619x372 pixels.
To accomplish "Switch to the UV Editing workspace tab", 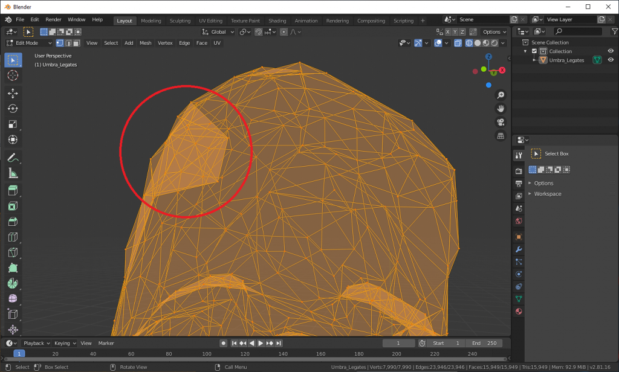I will tap(210, 20).
